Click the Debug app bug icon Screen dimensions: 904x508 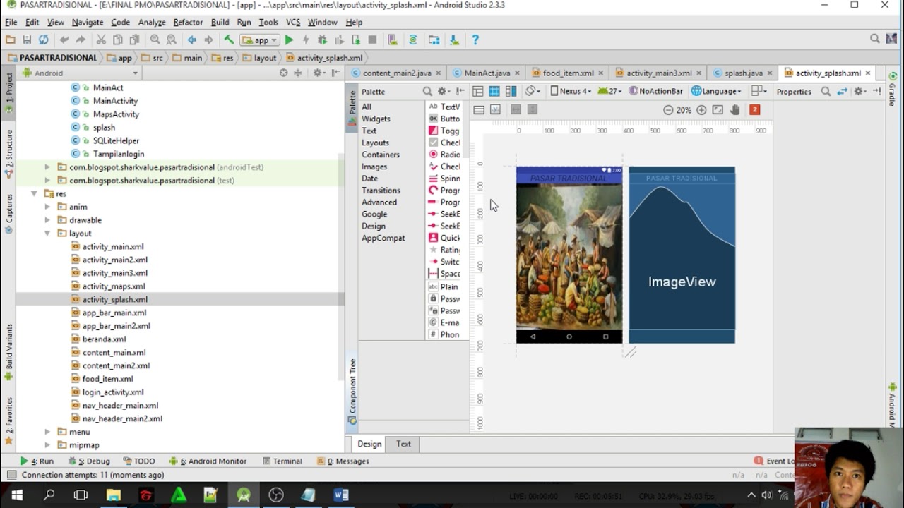(322, 40)
